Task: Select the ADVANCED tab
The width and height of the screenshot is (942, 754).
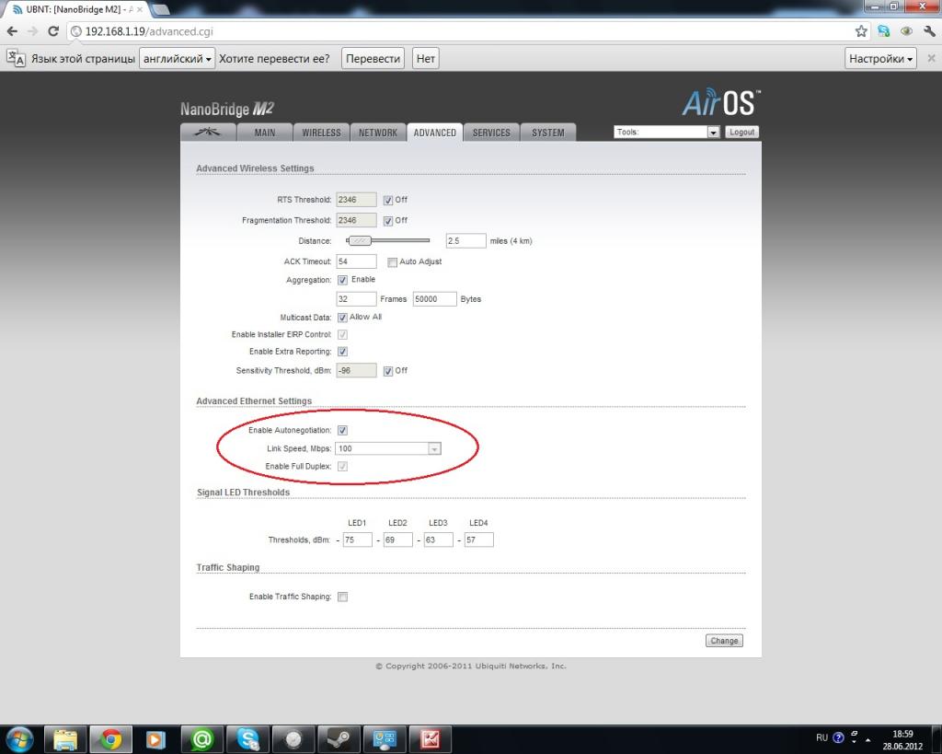Action: pos(434,133)
